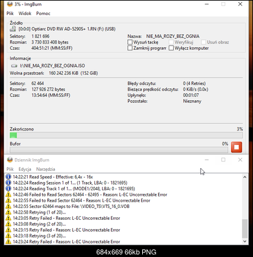Screen dimensions: 253x257
Task: Open the Edycja menu in log window
Action: pyautogui.click(x=25, y=169)
